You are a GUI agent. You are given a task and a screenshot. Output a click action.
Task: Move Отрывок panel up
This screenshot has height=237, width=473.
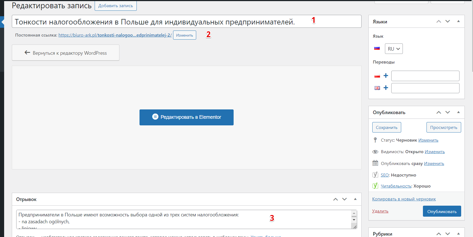click(335, 199)
